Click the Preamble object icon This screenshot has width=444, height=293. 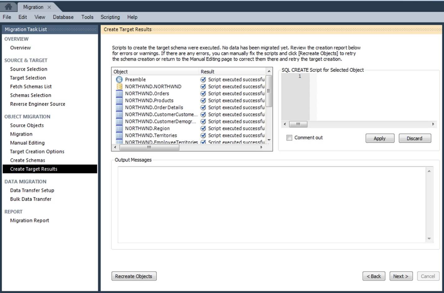pyautogui.click(x=119, y=79)
